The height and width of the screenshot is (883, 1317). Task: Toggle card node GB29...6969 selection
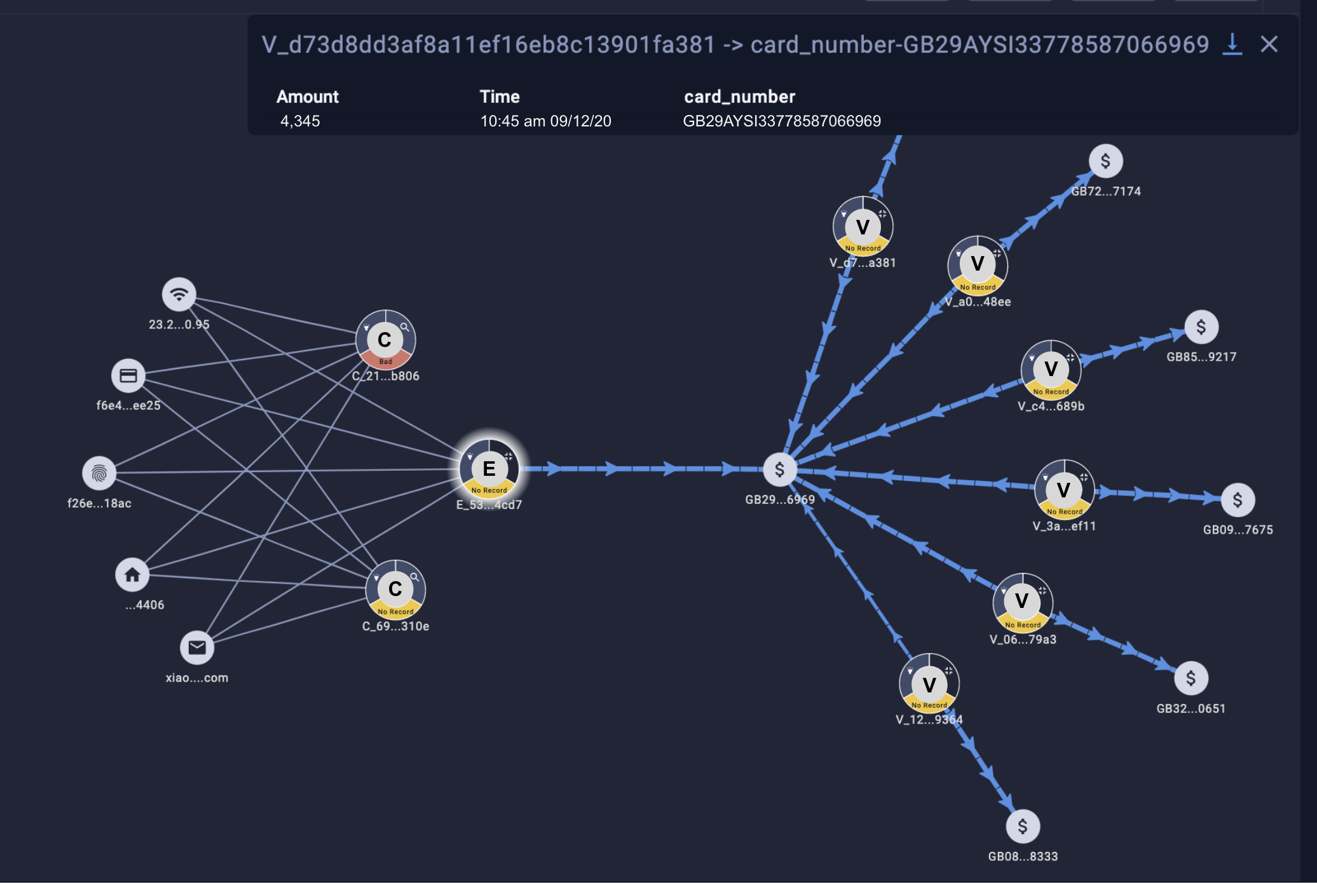tap(777, 469)
